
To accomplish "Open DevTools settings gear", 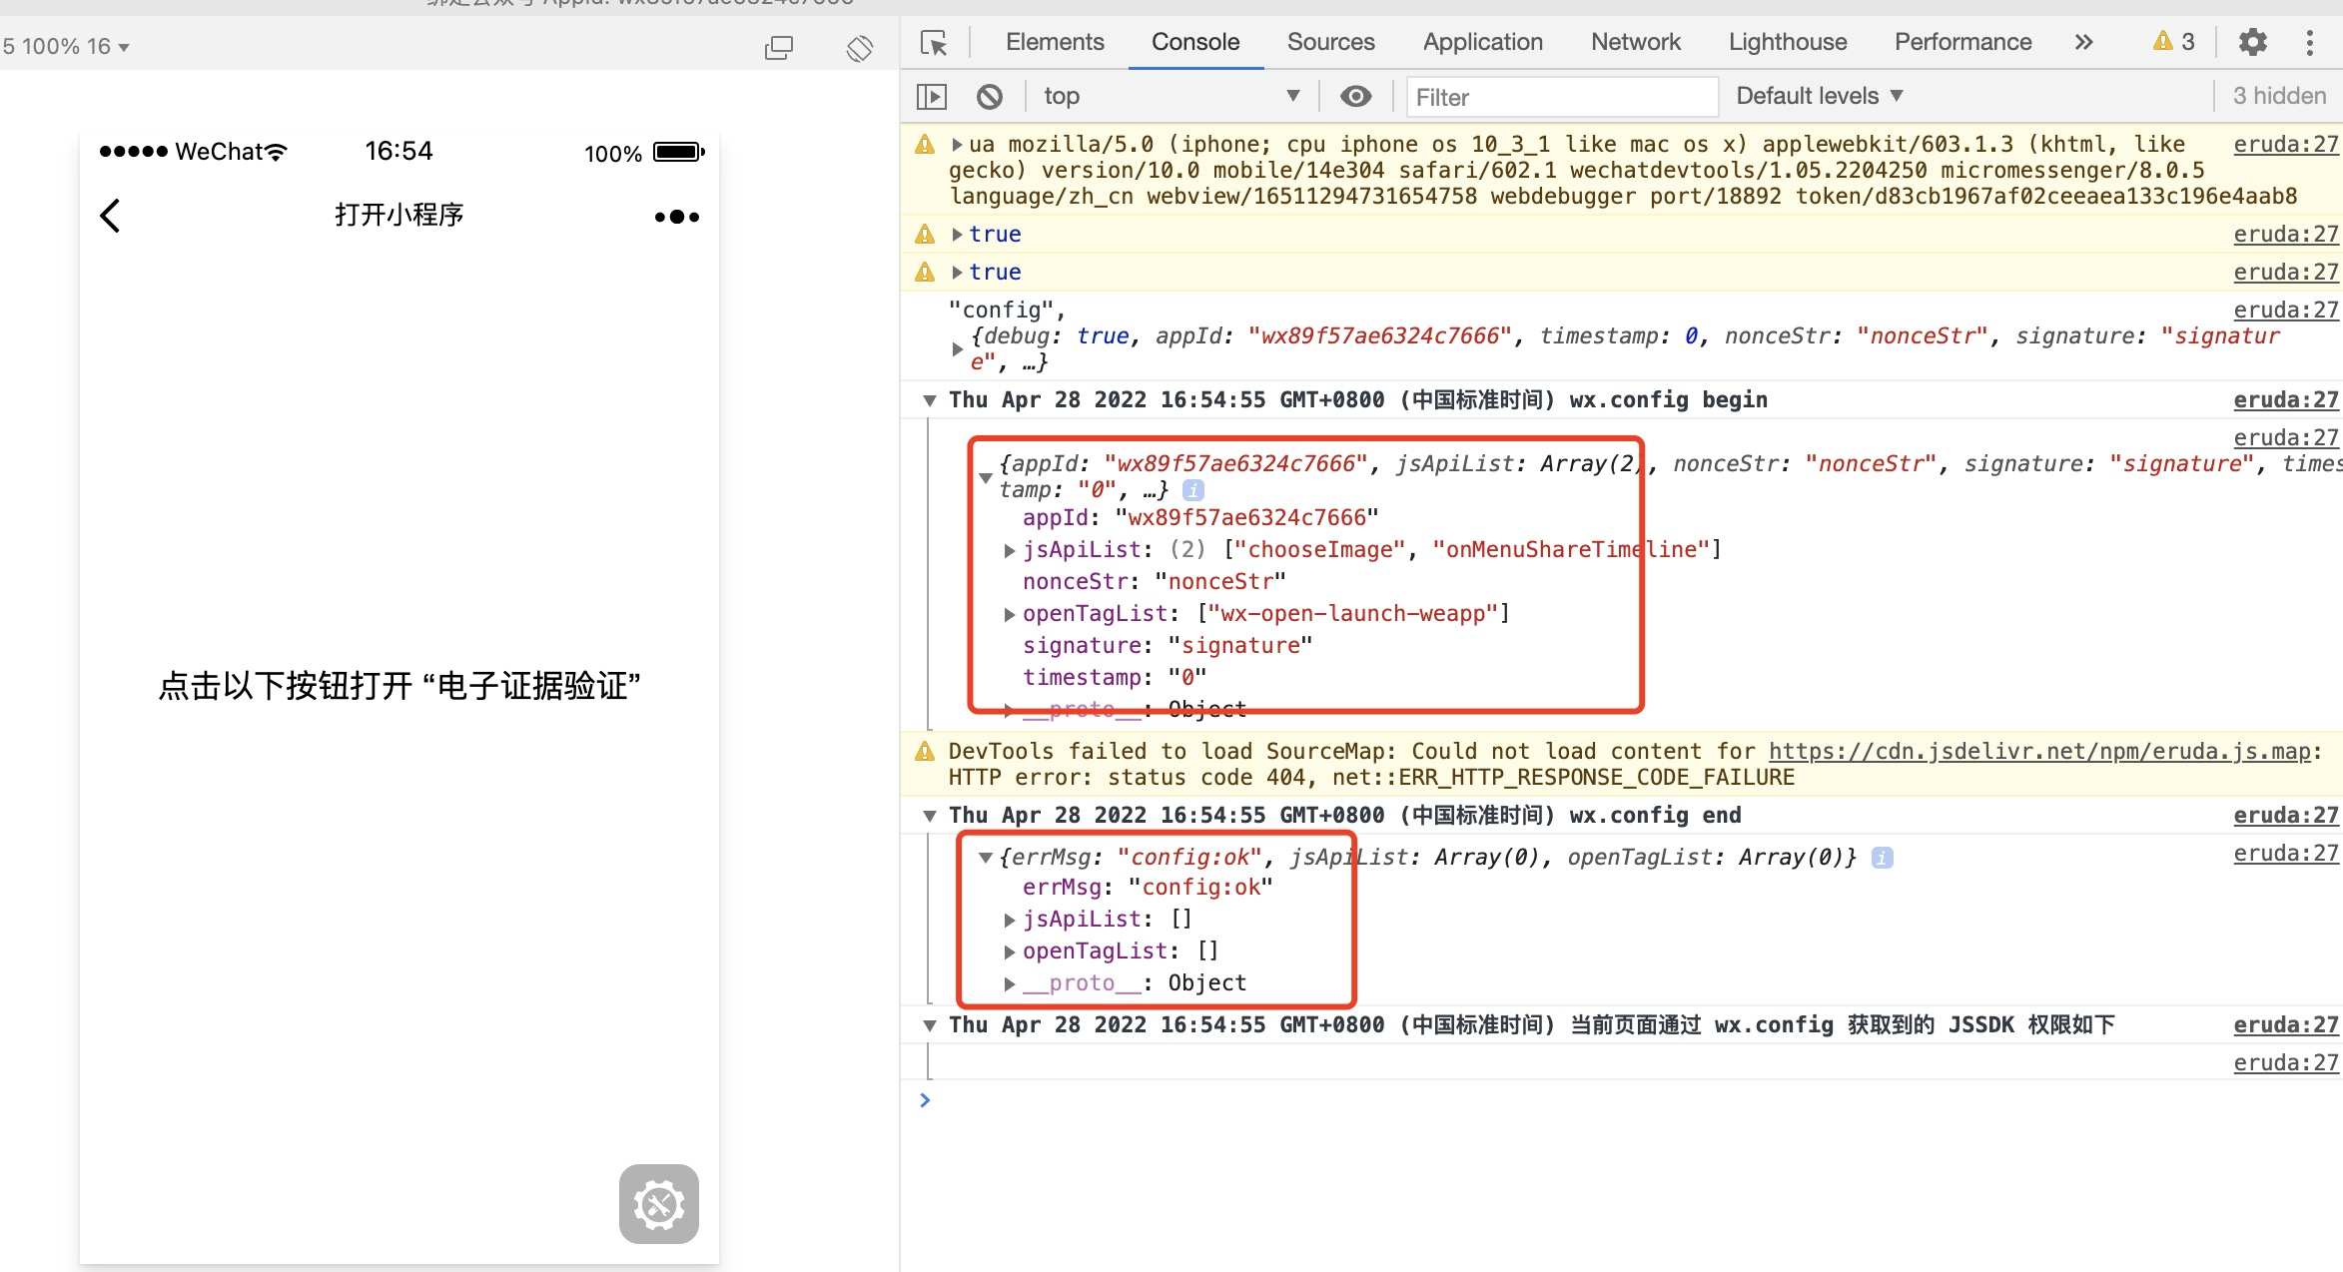I will 2252,42.
